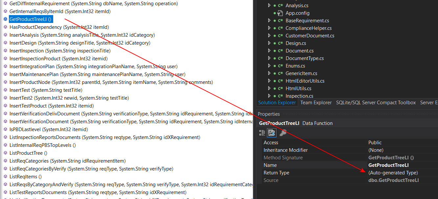Expand the Design.cs tree node
Viewport: 438px width, 199px height.
pos(269,43)
